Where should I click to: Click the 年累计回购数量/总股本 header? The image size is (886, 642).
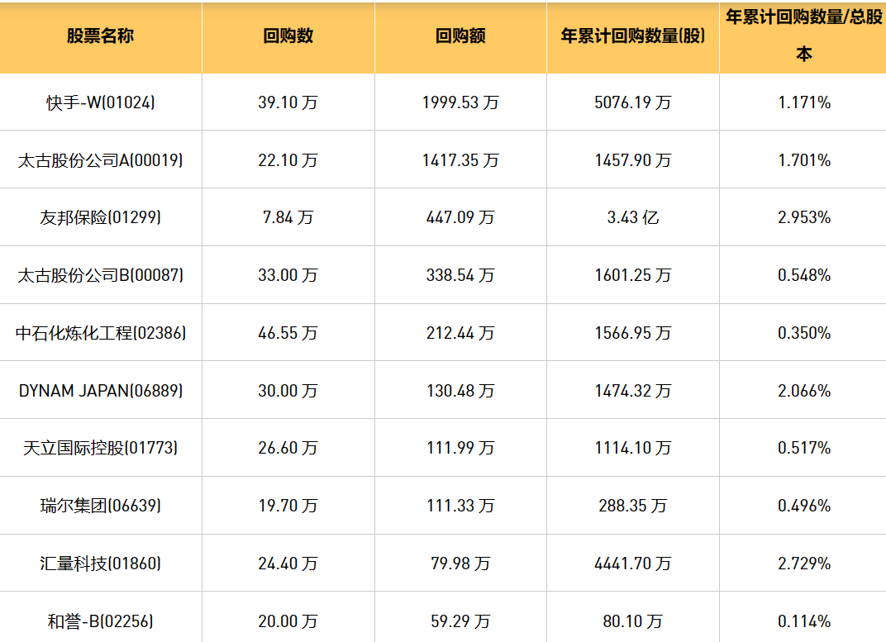(803, 36)
